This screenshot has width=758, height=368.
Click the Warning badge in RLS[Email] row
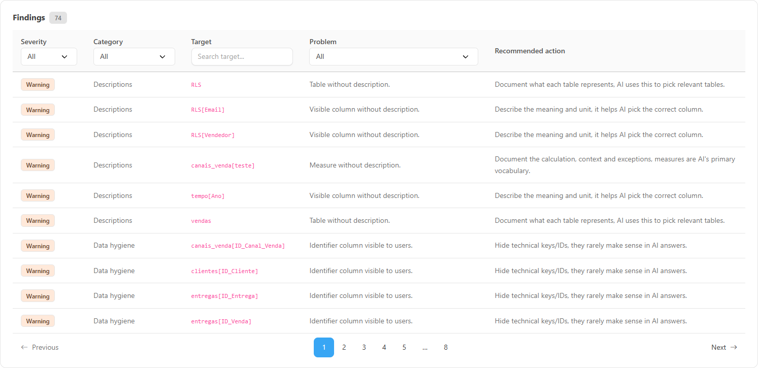(38, 110)
